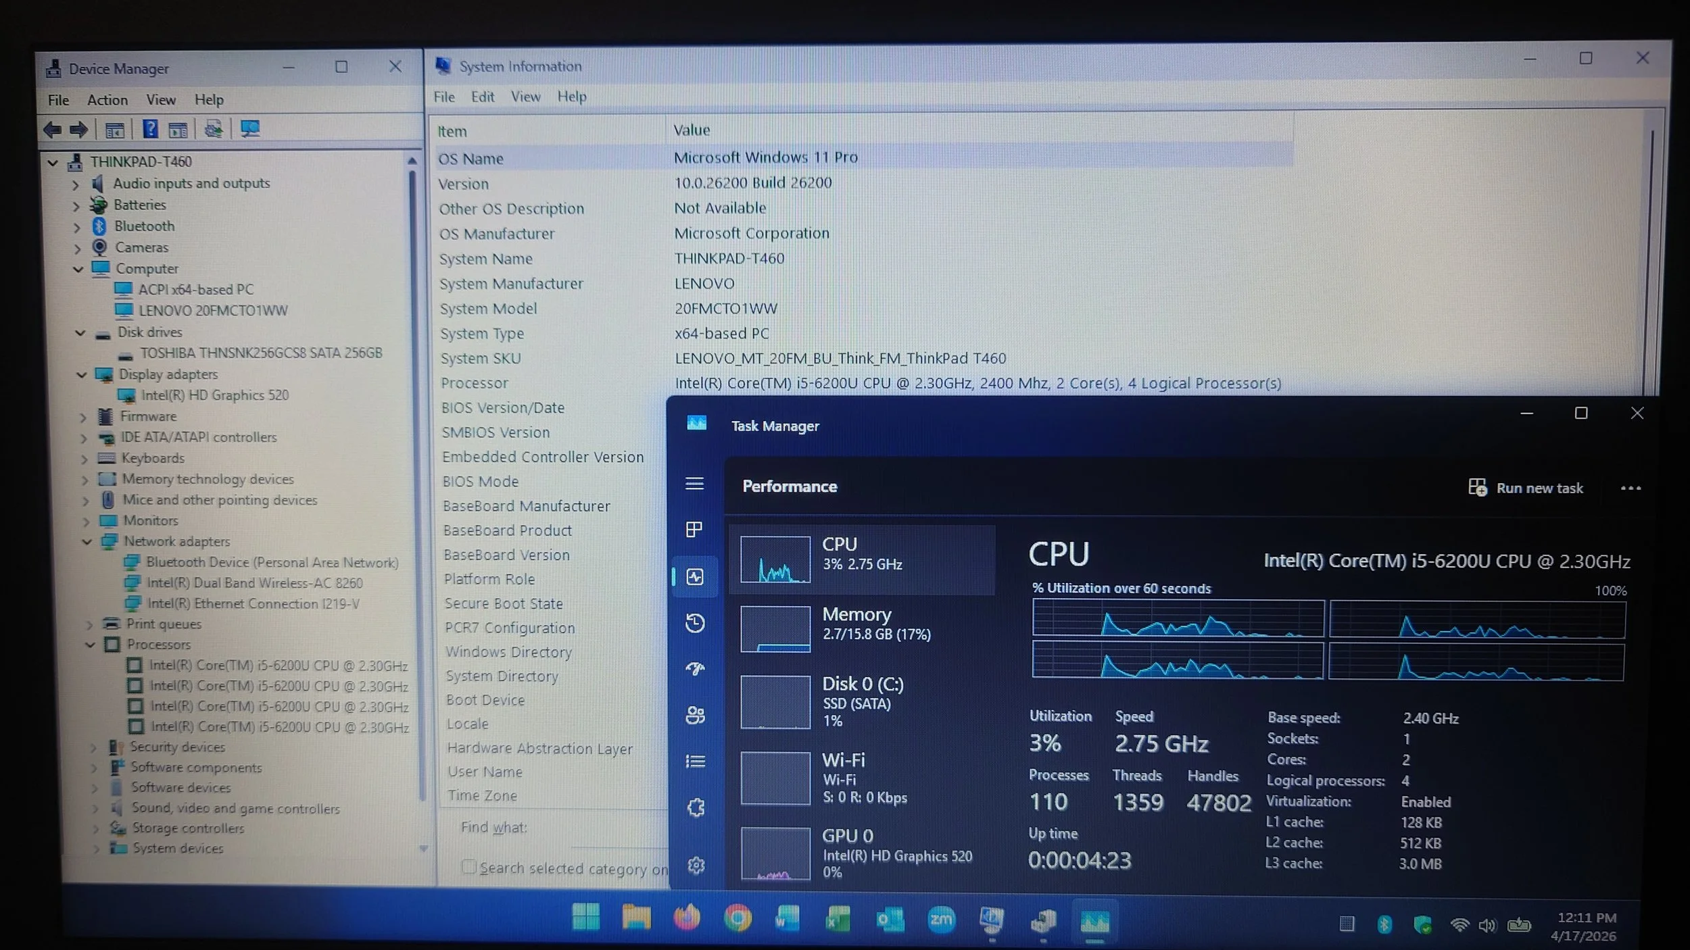Image resolution: width=1690 pixels, height=950 pixels.
Task: Open the File menu in System Information
Action: 444,97
